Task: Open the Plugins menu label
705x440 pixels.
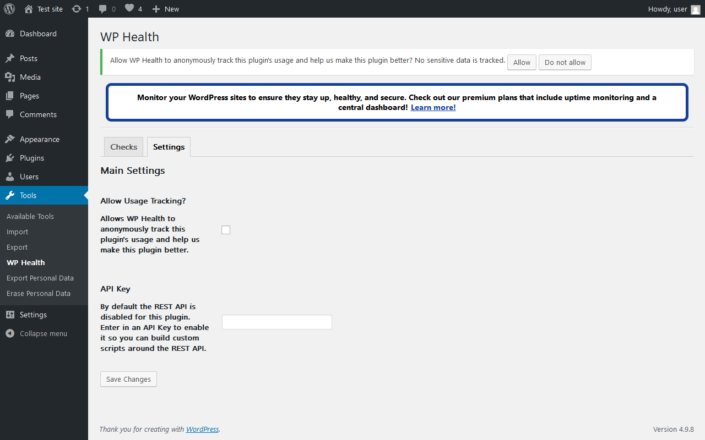Action: coord(32,158)
